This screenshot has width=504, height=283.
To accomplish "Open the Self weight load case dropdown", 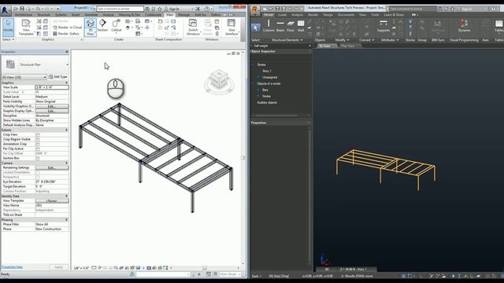I will (x=281, y=46).
